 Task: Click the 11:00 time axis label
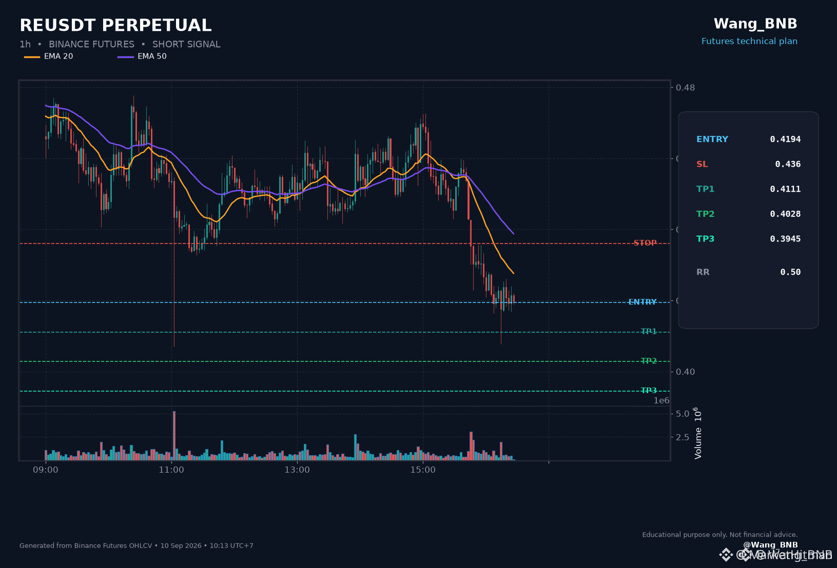coord(171,470)
